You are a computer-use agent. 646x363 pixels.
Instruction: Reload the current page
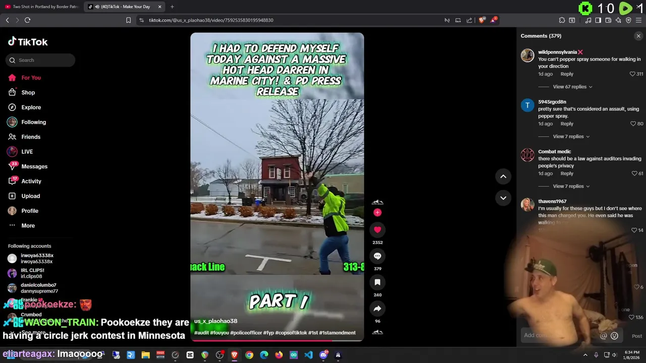pos(27,20)
